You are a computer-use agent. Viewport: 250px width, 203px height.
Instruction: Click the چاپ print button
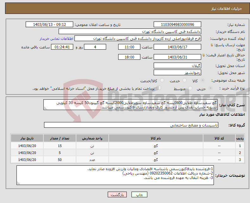pos(139,194)
